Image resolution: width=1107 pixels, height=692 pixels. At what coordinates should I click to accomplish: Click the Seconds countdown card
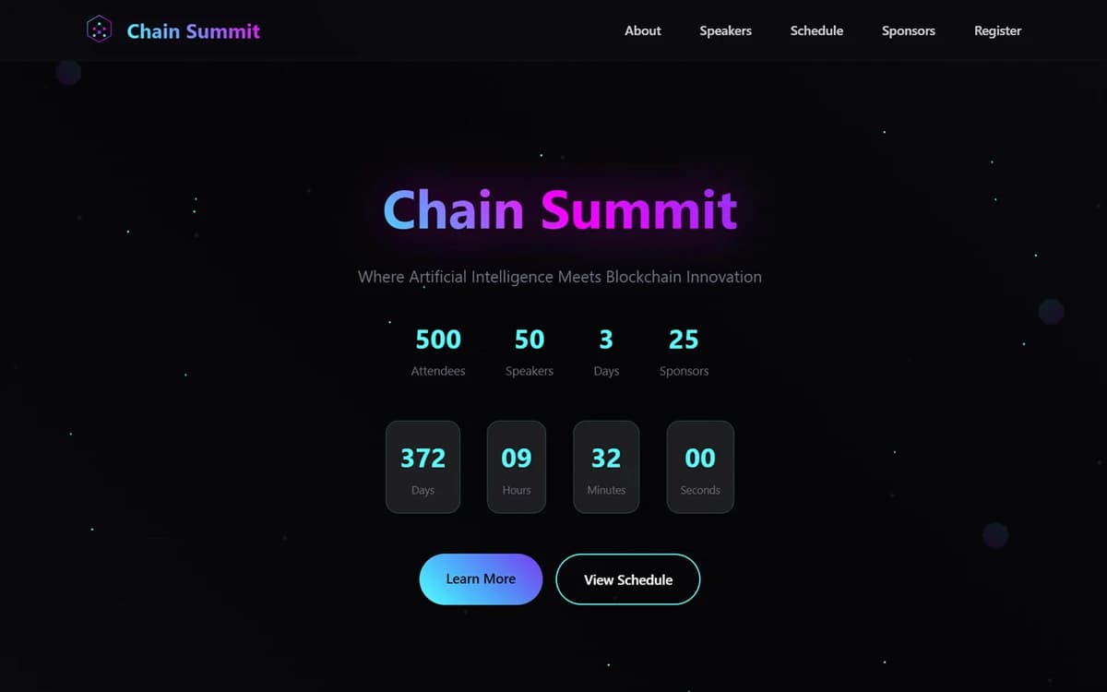click(x=699, y=466)
